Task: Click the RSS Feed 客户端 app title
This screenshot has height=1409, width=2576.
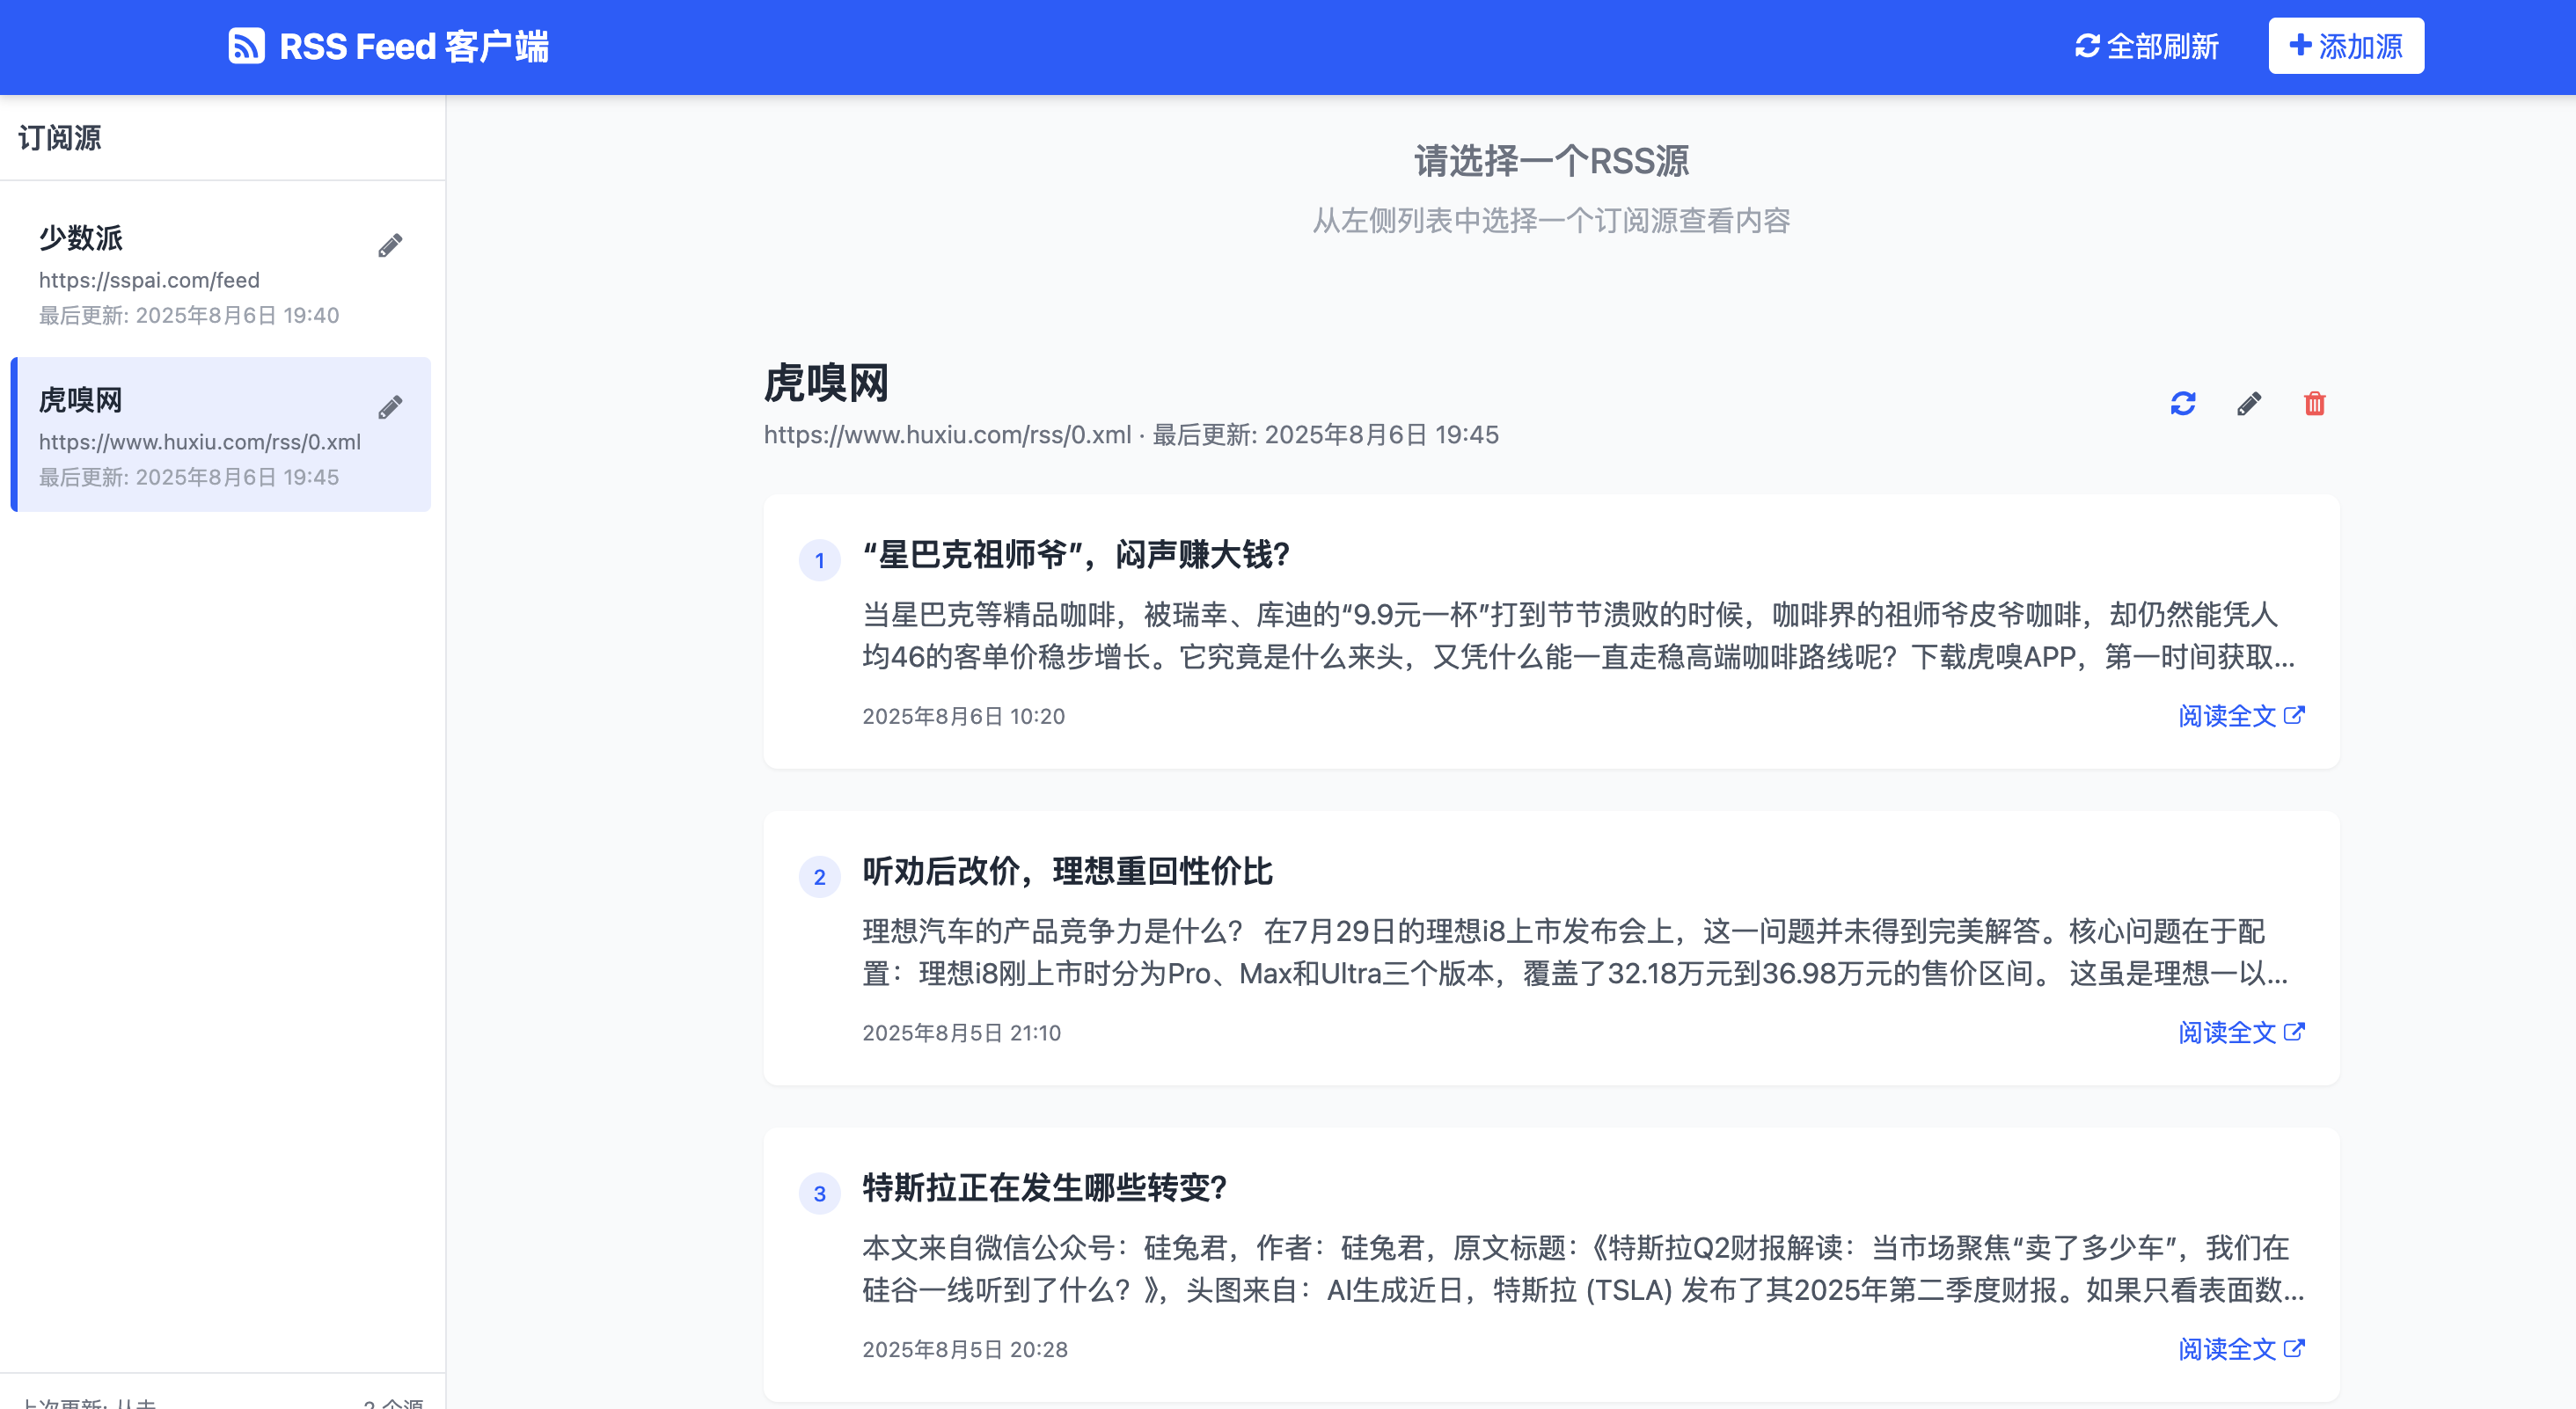Action: click(414, 46)
